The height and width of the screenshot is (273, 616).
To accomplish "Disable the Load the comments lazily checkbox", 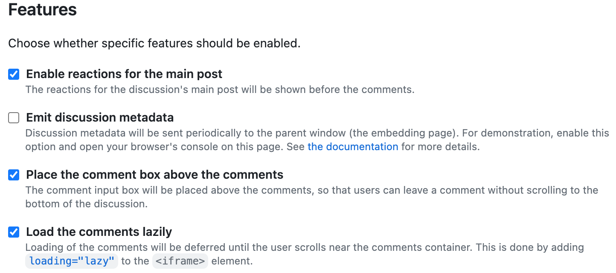I will pyautogui.click(x=14, y=232).
